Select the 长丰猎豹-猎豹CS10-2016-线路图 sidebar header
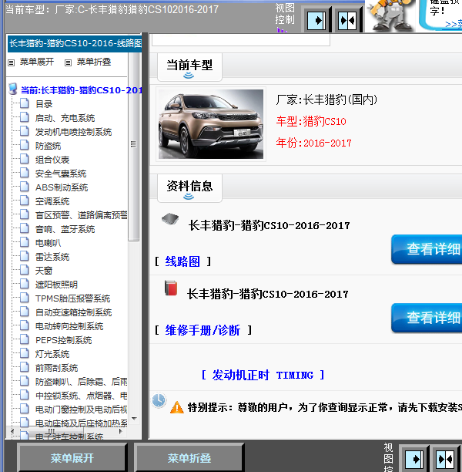The width and height of the screenshot is (462, 472). pos(75,44)
